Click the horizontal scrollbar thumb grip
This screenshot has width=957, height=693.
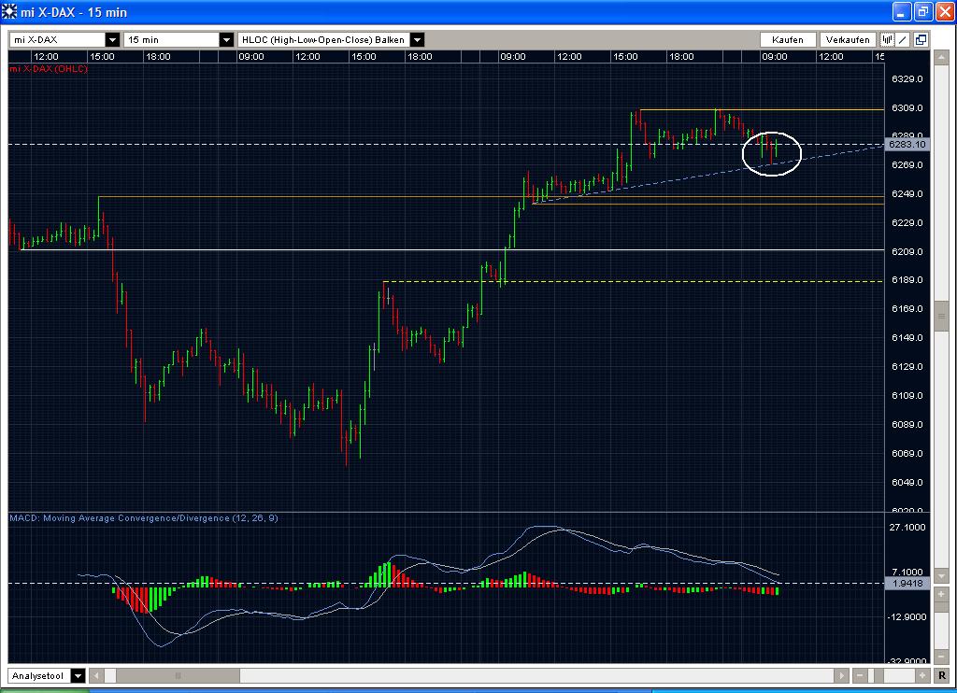pos(179,675)
